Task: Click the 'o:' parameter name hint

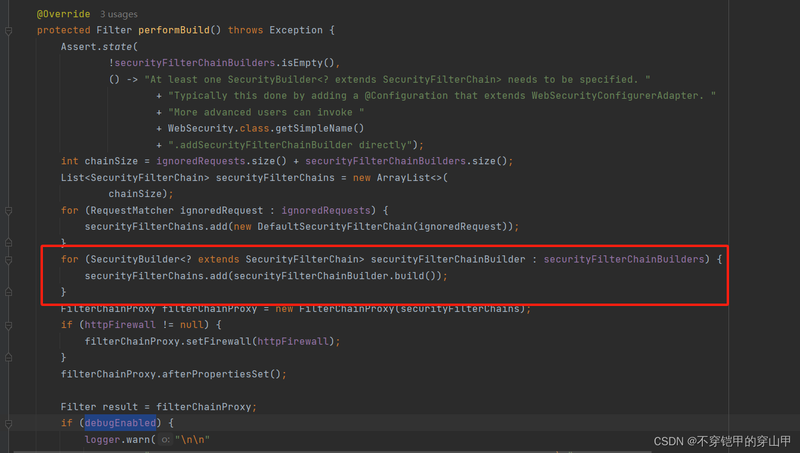Action: click(166, 439)
